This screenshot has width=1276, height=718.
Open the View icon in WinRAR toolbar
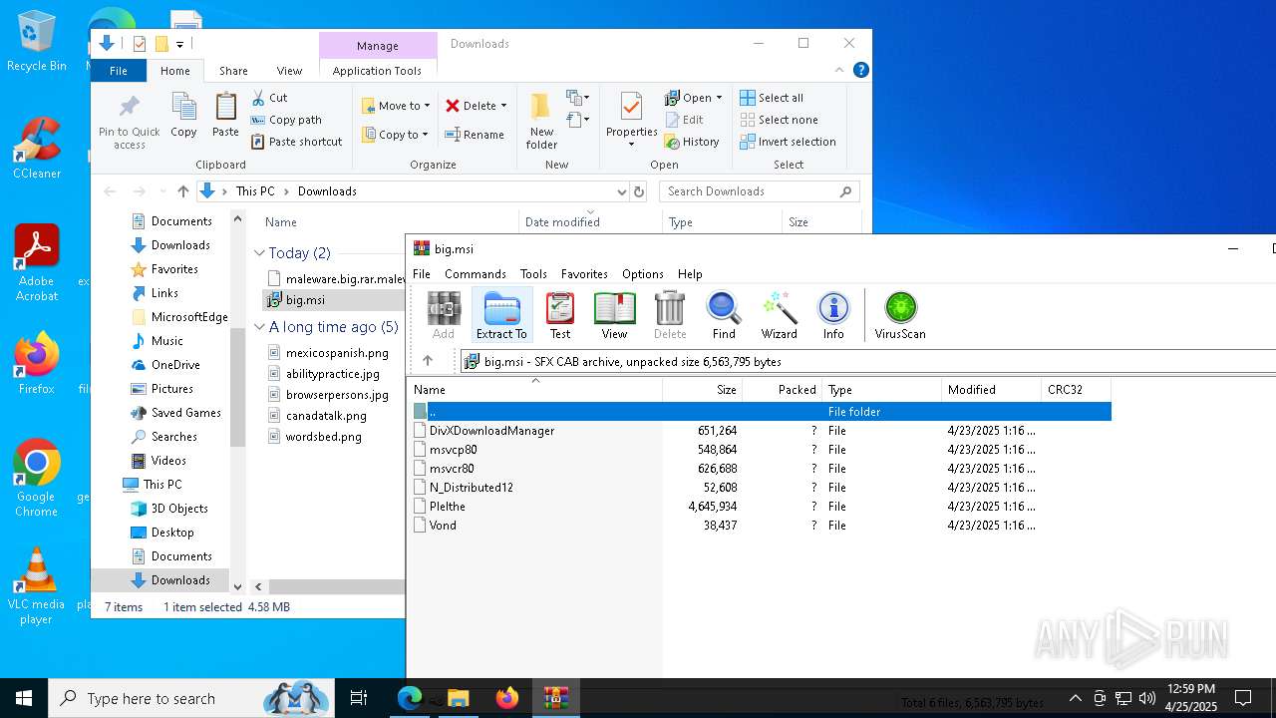614,315
